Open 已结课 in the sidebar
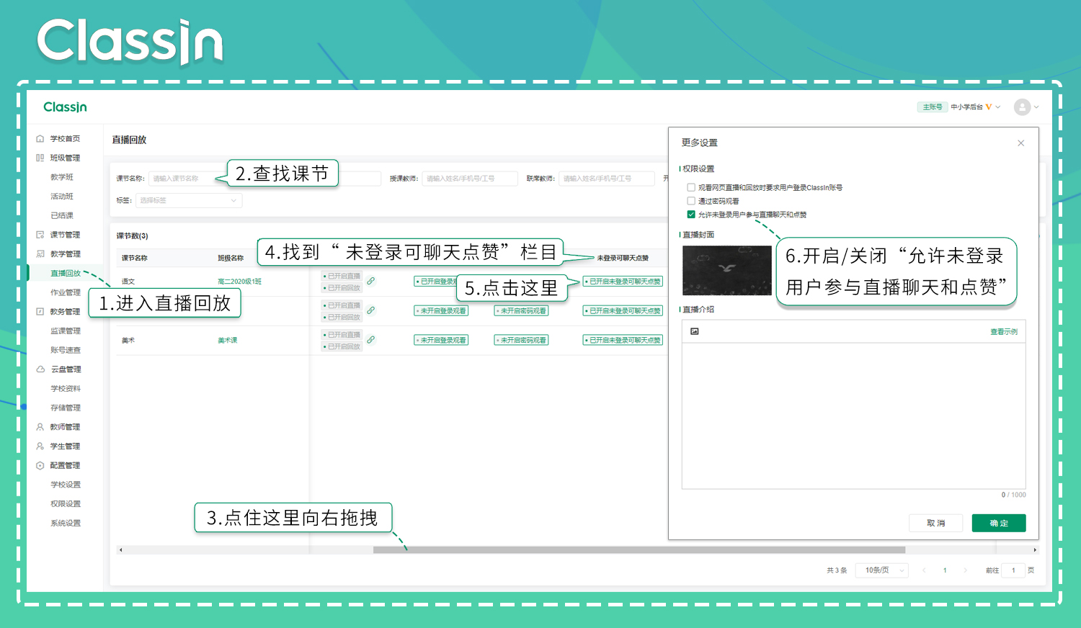The image size is (1081, 628). pyautogui.click(x=62, y=215)
